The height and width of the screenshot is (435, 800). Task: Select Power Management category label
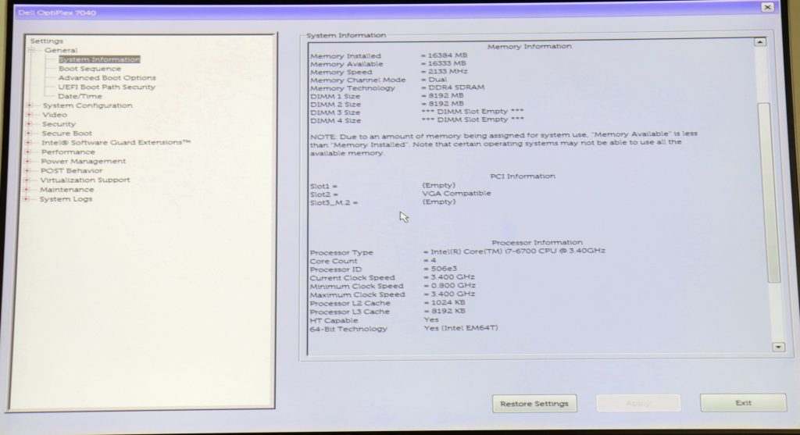(83, 161)
